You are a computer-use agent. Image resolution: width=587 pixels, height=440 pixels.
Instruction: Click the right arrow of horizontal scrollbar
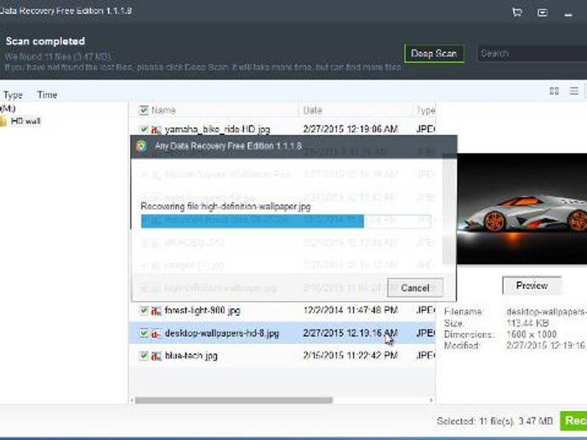[x=431, y=400]
